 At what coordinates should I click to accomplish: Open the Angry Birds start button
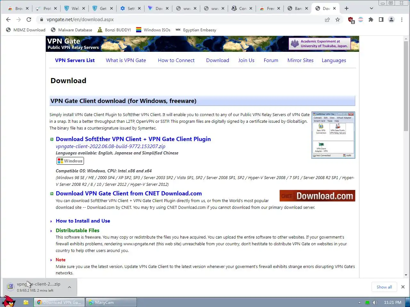click(x=9, y=301)
